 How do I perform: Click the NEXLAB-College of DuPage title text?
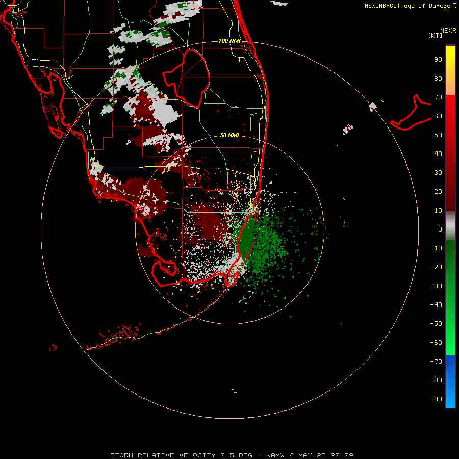(x=410, y=6)
